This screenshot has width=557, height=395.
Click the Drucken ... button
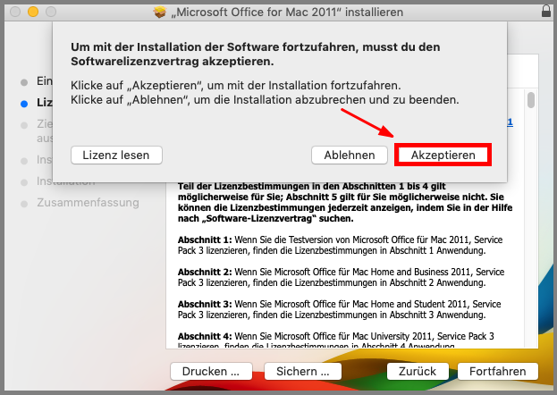pos(211,371)
